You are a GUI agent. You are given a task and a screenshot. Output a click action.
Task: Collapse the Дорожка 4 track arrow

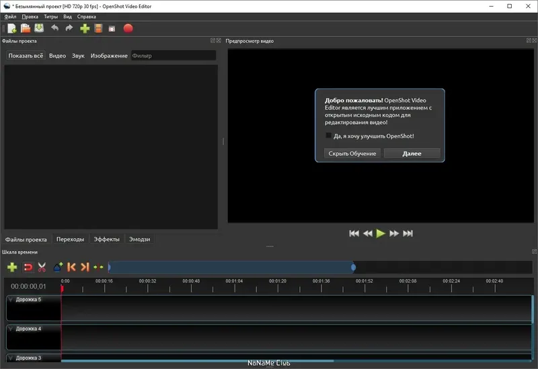(11, 329)
